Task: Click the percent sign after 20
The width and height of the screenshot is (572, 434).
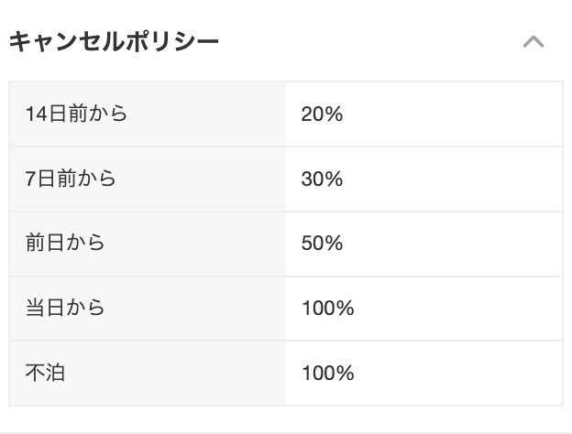Action: click(333, 114)
